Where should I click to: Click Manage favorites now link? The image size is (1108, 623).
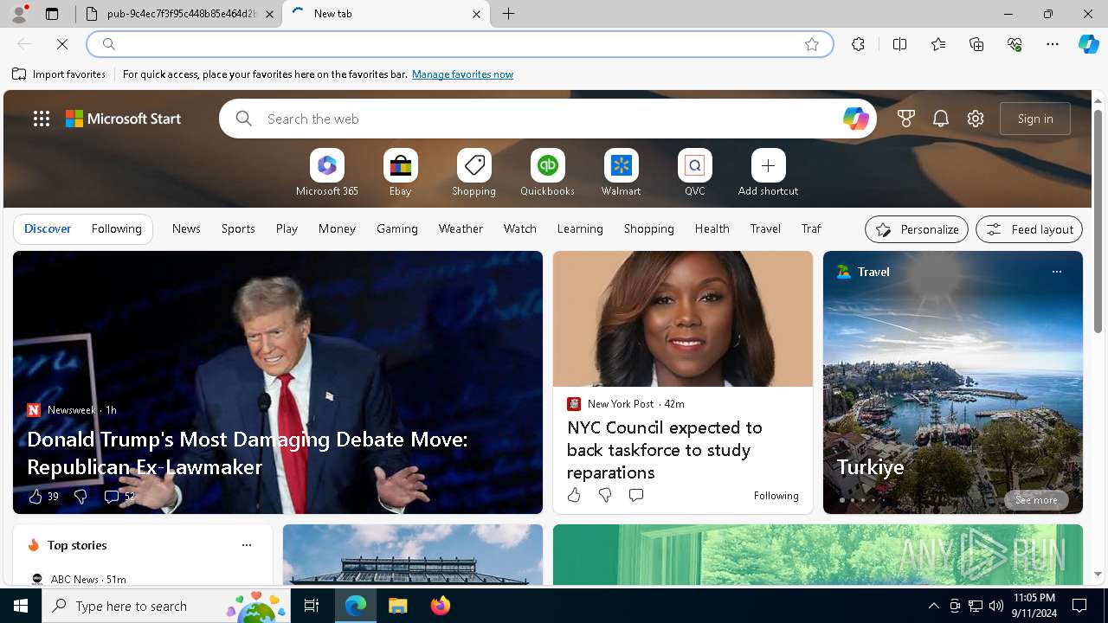462,74
